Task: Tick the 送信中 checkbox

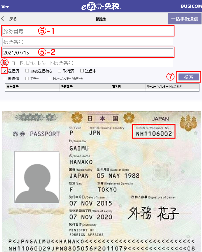Action: click(82, 71)
